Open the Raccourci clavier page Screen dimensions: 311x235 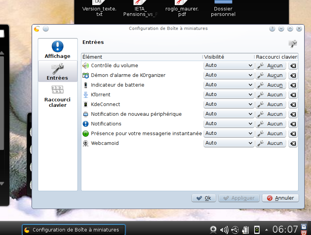tap(58, 96)
